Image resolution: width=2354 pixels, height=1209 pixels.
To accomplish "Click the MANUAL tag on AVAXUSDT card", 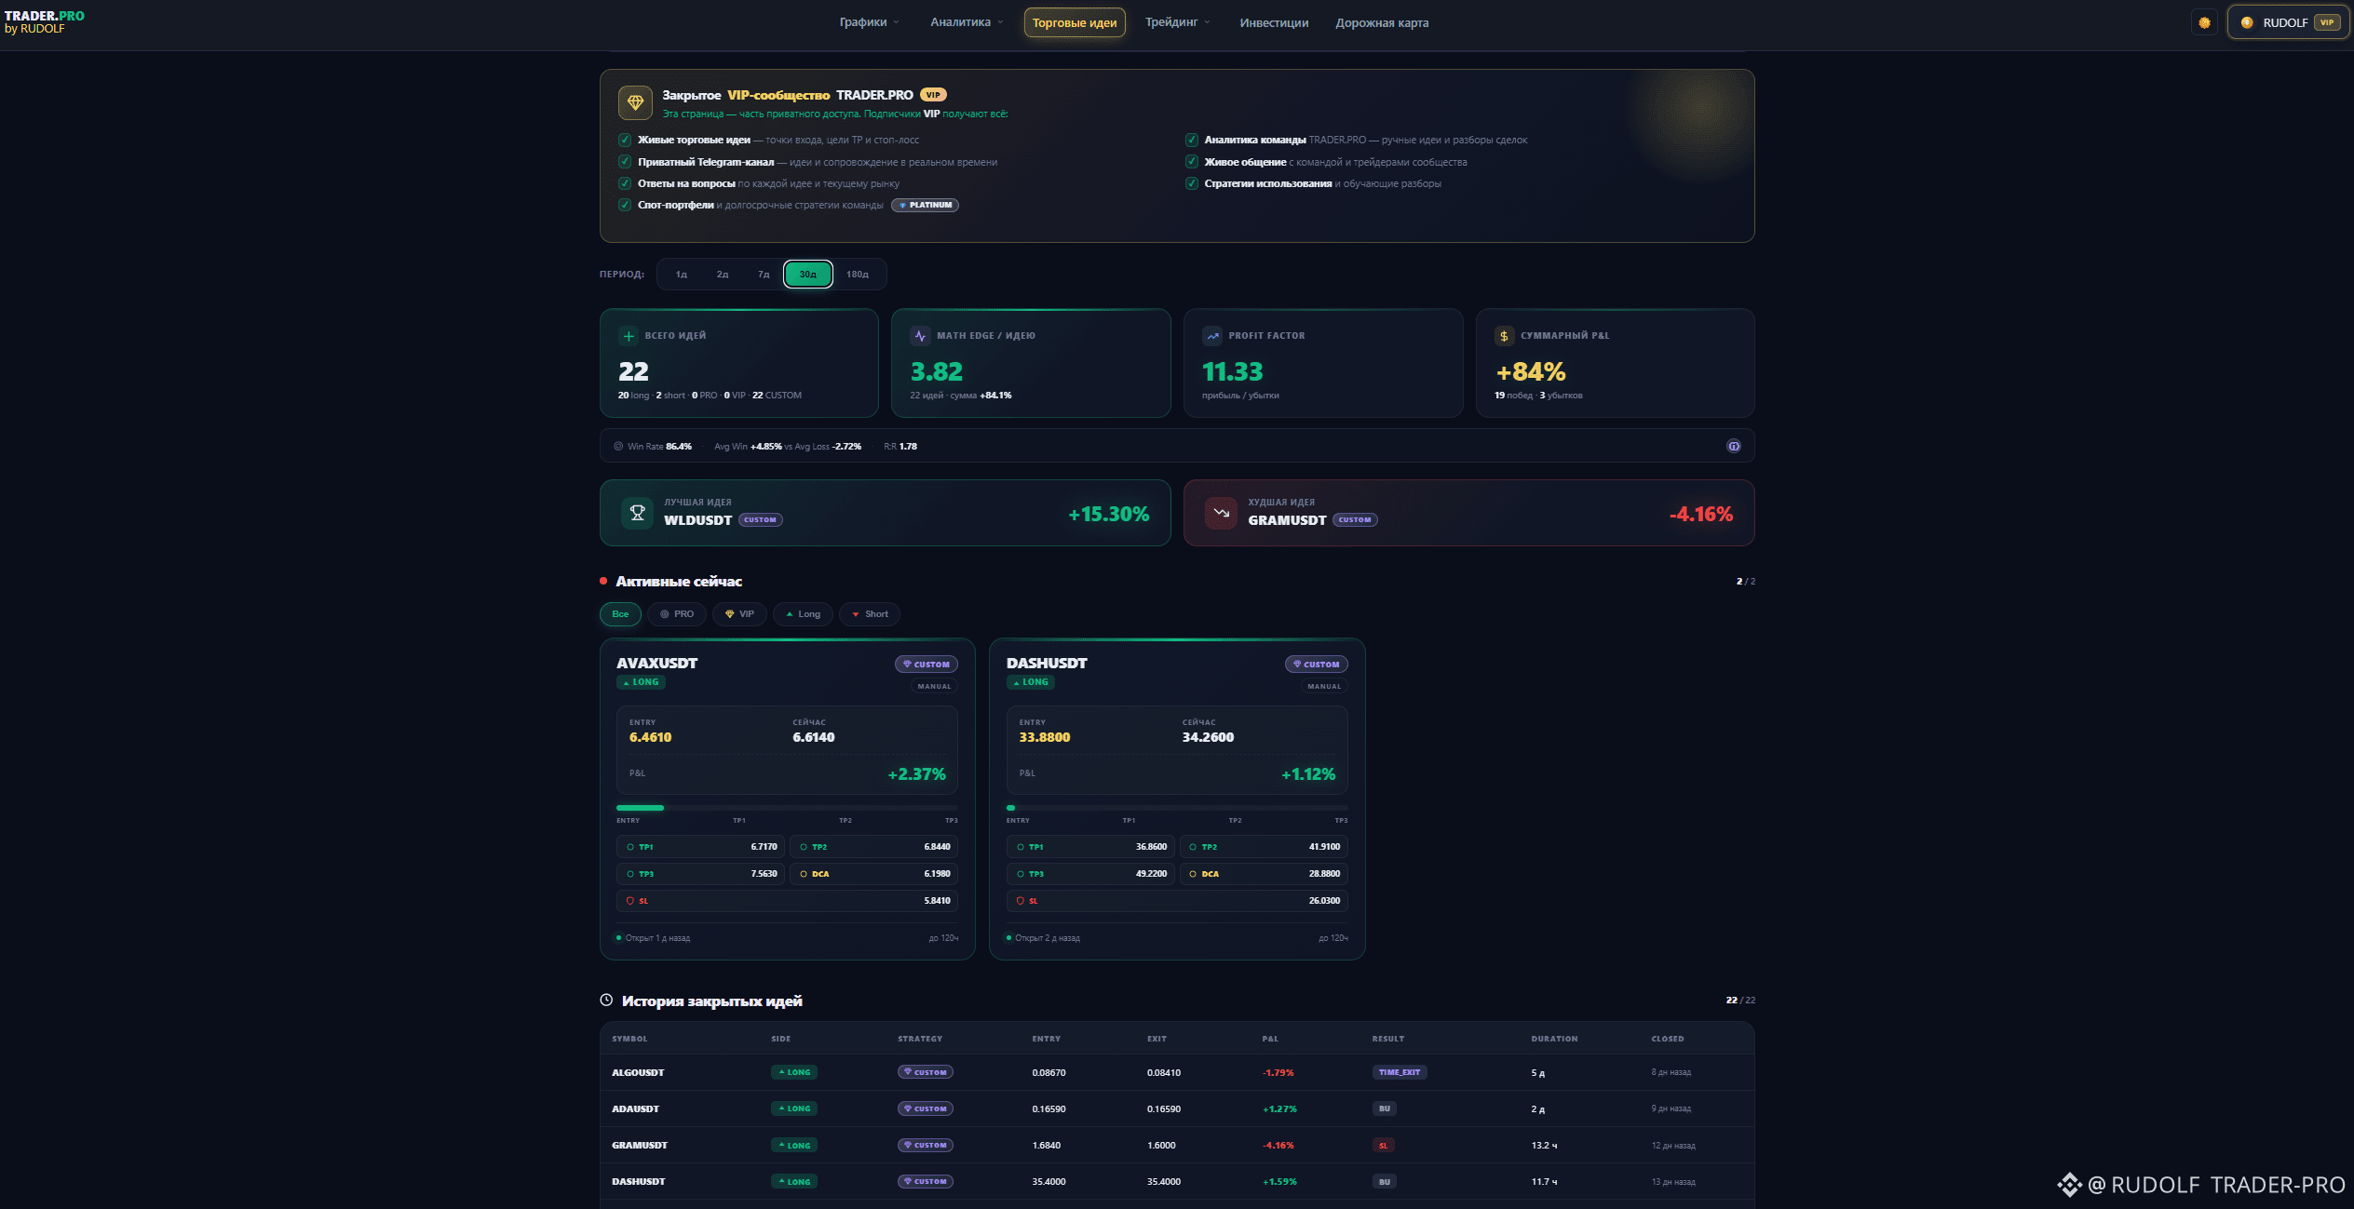I will (x=934, y=687).
